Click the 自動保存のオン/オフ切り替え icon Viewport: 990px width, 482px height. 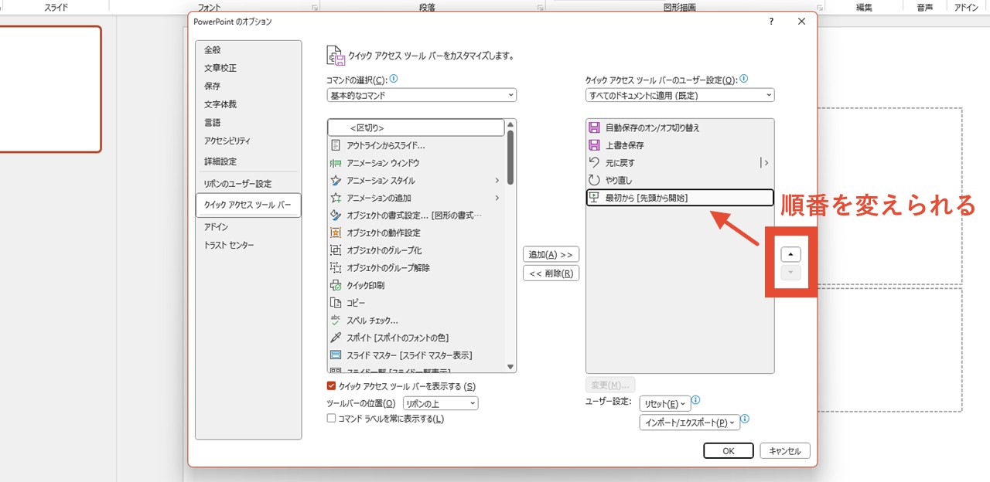[594, 127]
